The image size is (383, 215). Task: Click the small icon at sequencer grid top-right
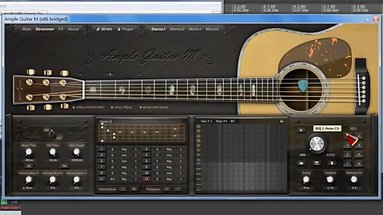pyautogui.click(x=282, y=122)
